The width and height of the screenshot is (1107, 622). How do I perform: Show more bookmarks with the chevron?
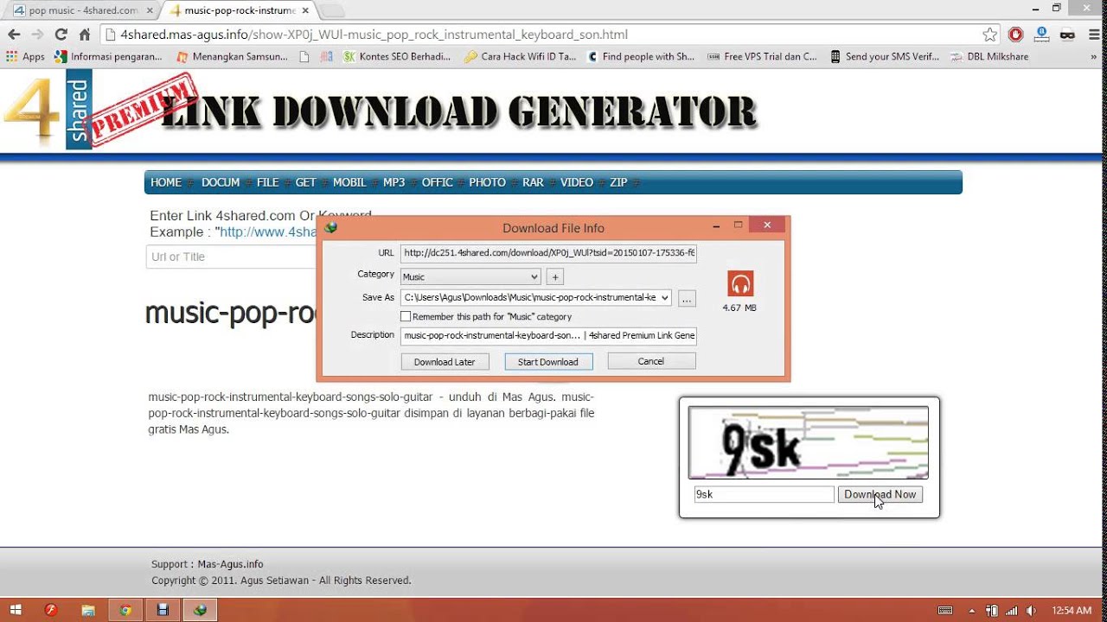coord(1094,57)
